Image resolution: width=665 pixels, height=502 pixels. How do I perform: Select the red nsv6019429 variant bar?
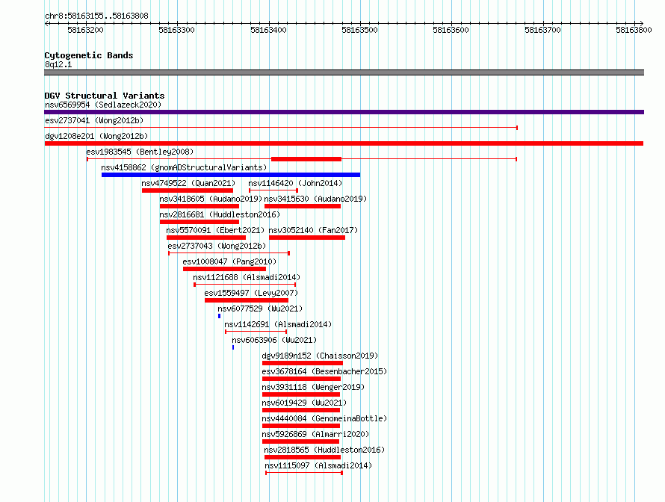(301, 410)
